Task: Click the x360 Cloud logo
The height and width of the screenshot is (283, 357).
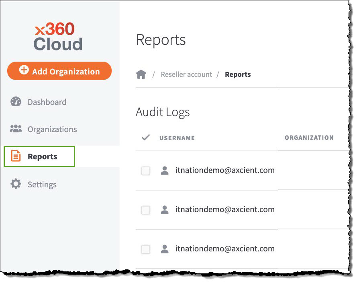Action: coord(57,36)
